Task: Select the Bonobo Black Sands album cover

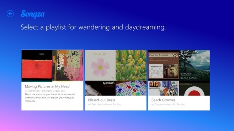Action: (195, 65)
